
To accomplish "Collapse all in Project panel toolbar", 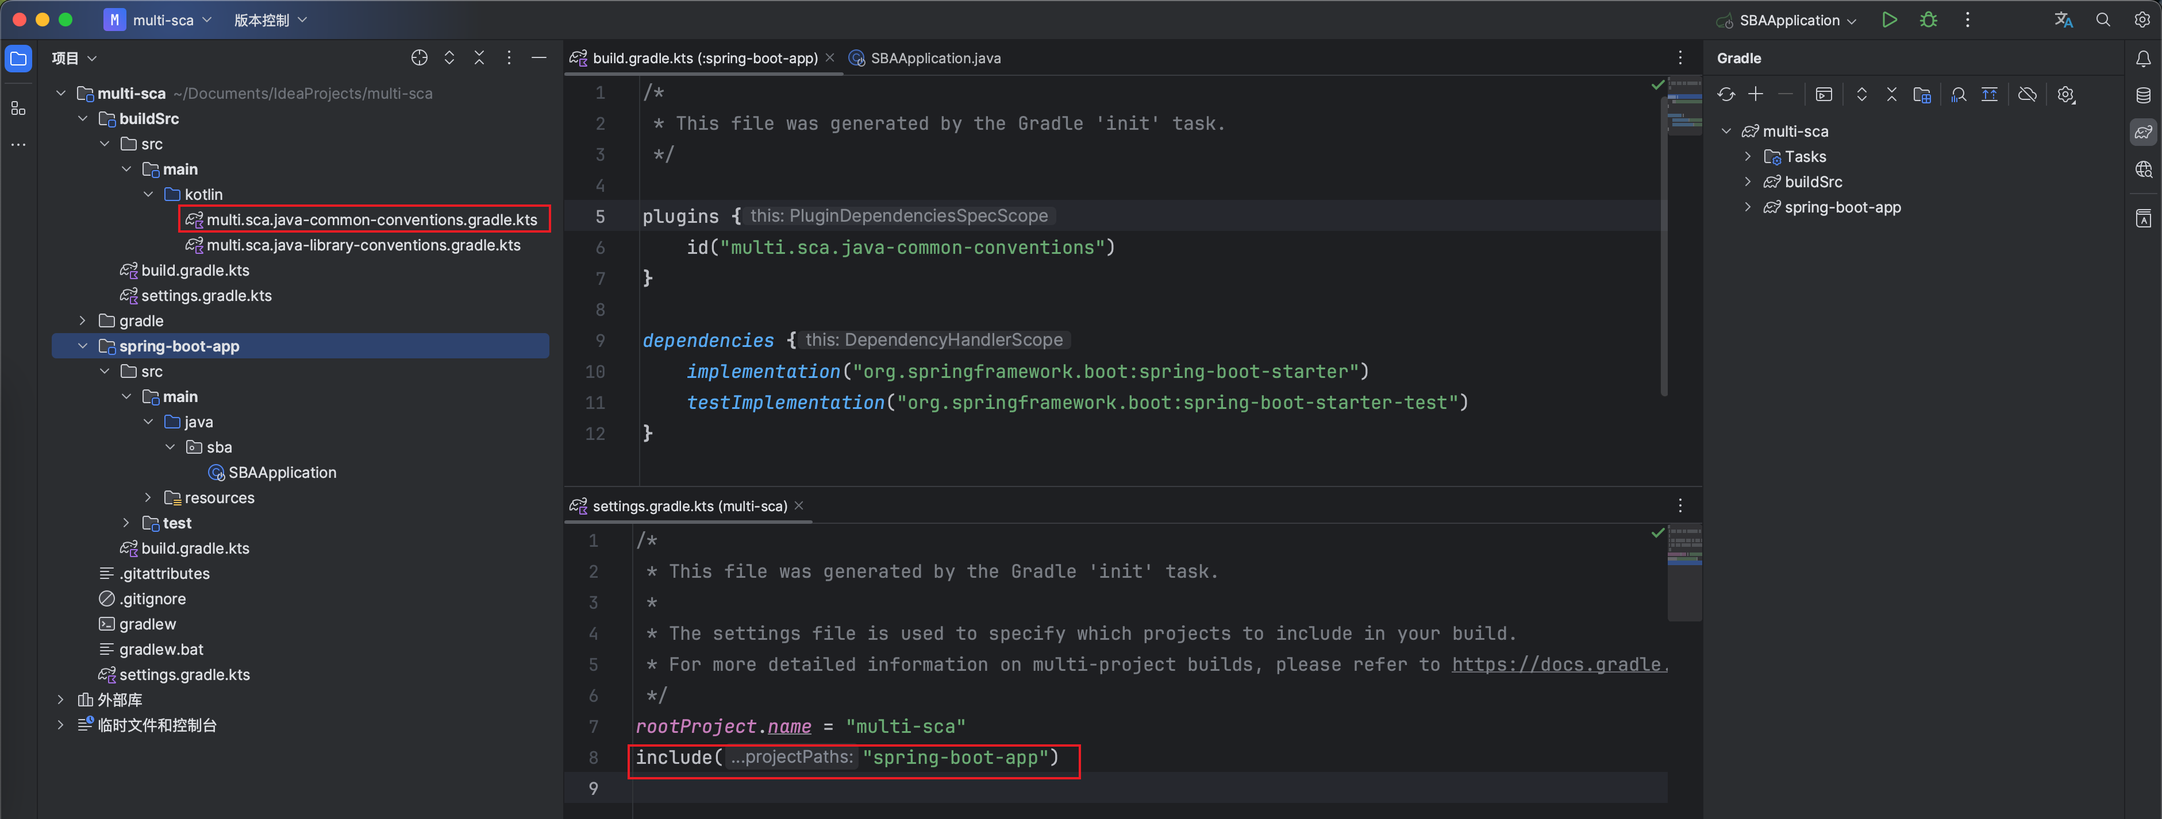I will coord(479,58).
